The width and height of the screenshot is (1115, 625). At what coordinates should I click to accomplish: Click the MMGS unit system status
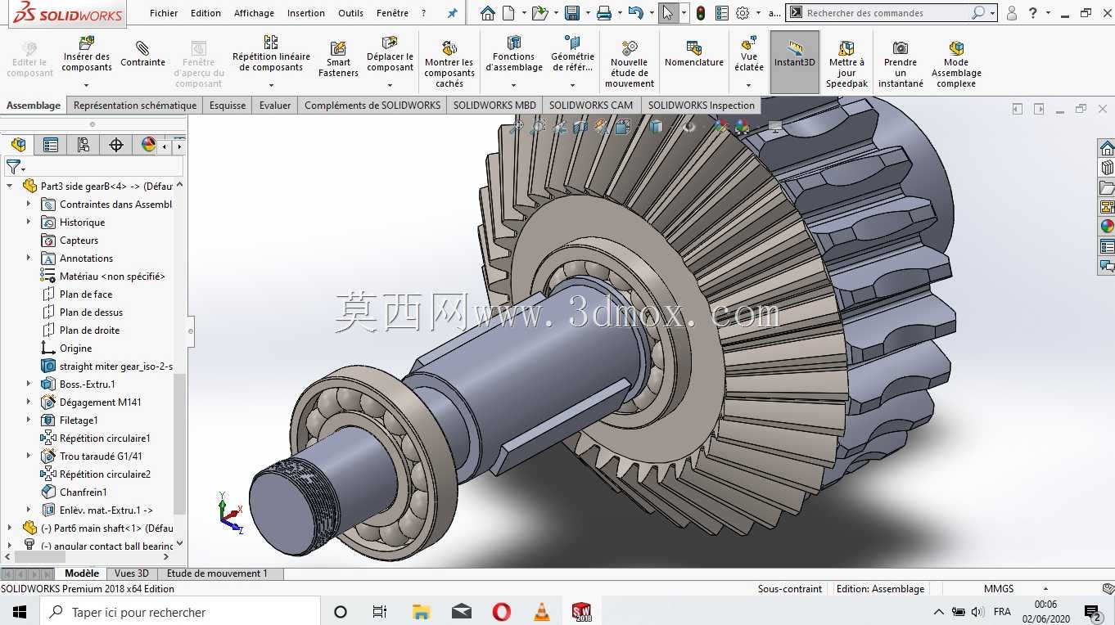[999, 588]
